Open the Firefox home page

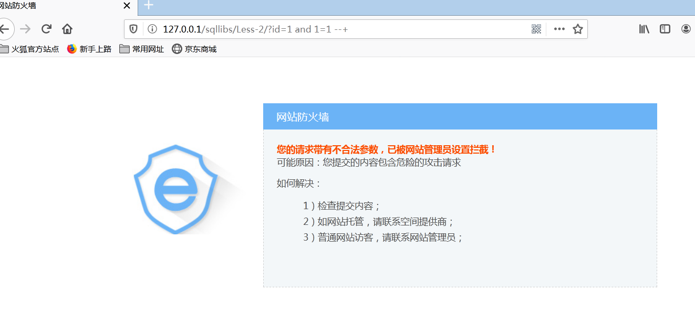pyautogui.click(x=67, y=29)
